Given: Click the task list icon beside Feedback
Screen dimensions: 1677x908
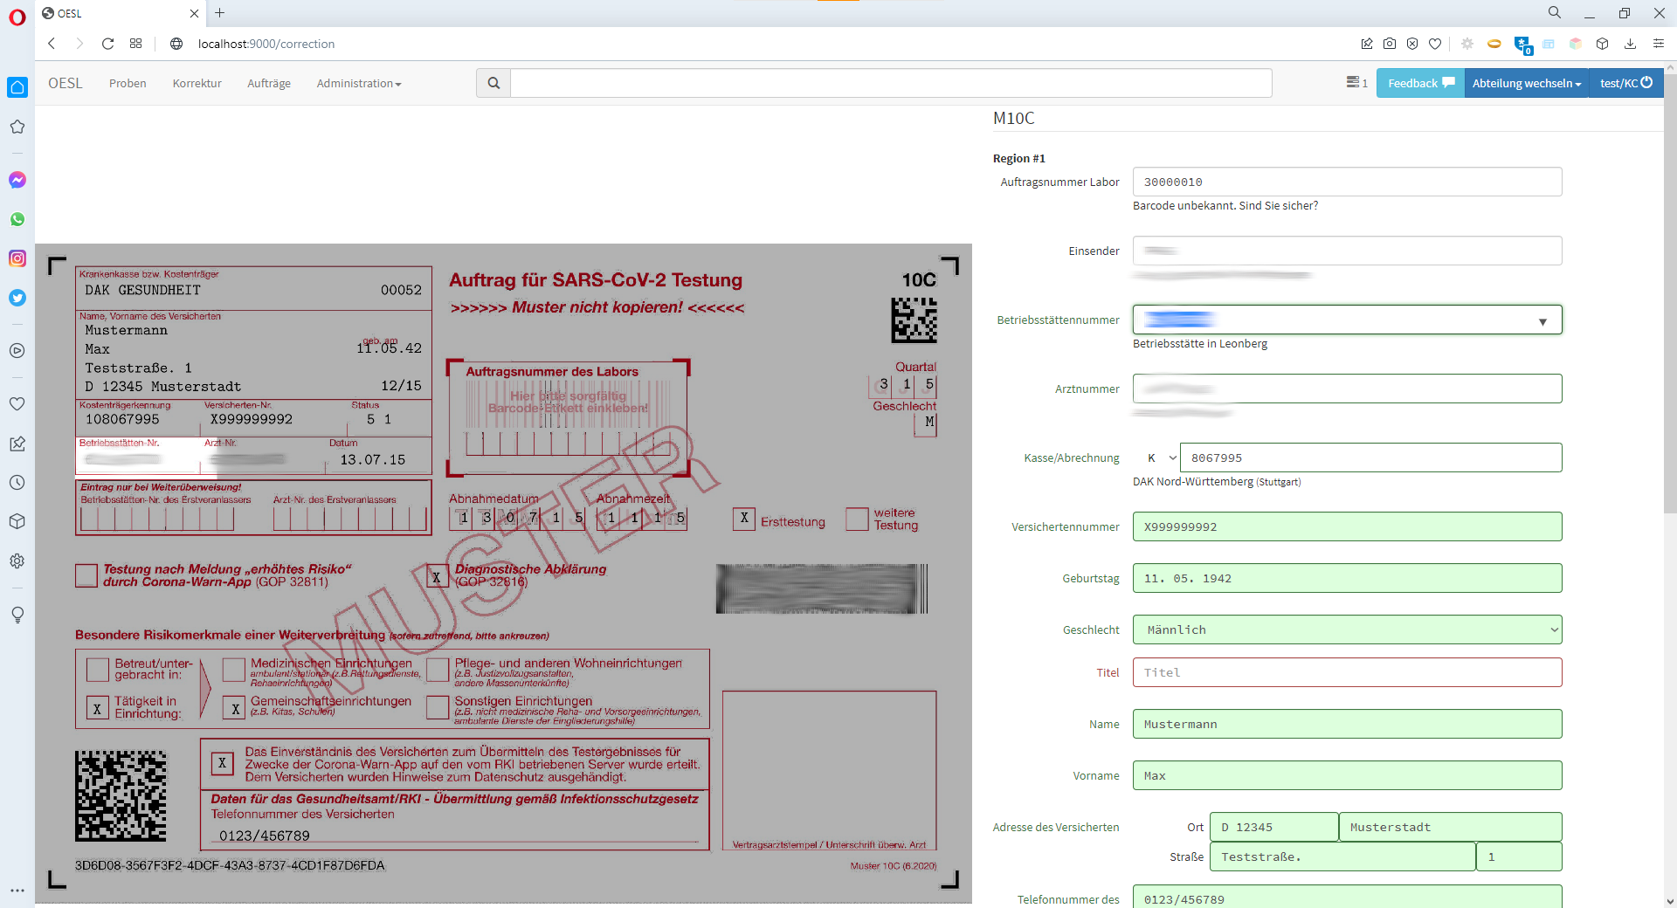Looking at the screenshot, I should tap(1356, 83).
